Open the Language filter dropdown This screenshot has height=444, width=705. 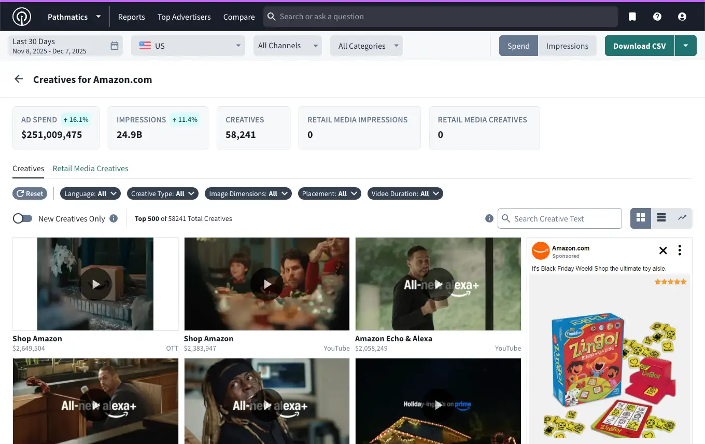tap(91, 193)
